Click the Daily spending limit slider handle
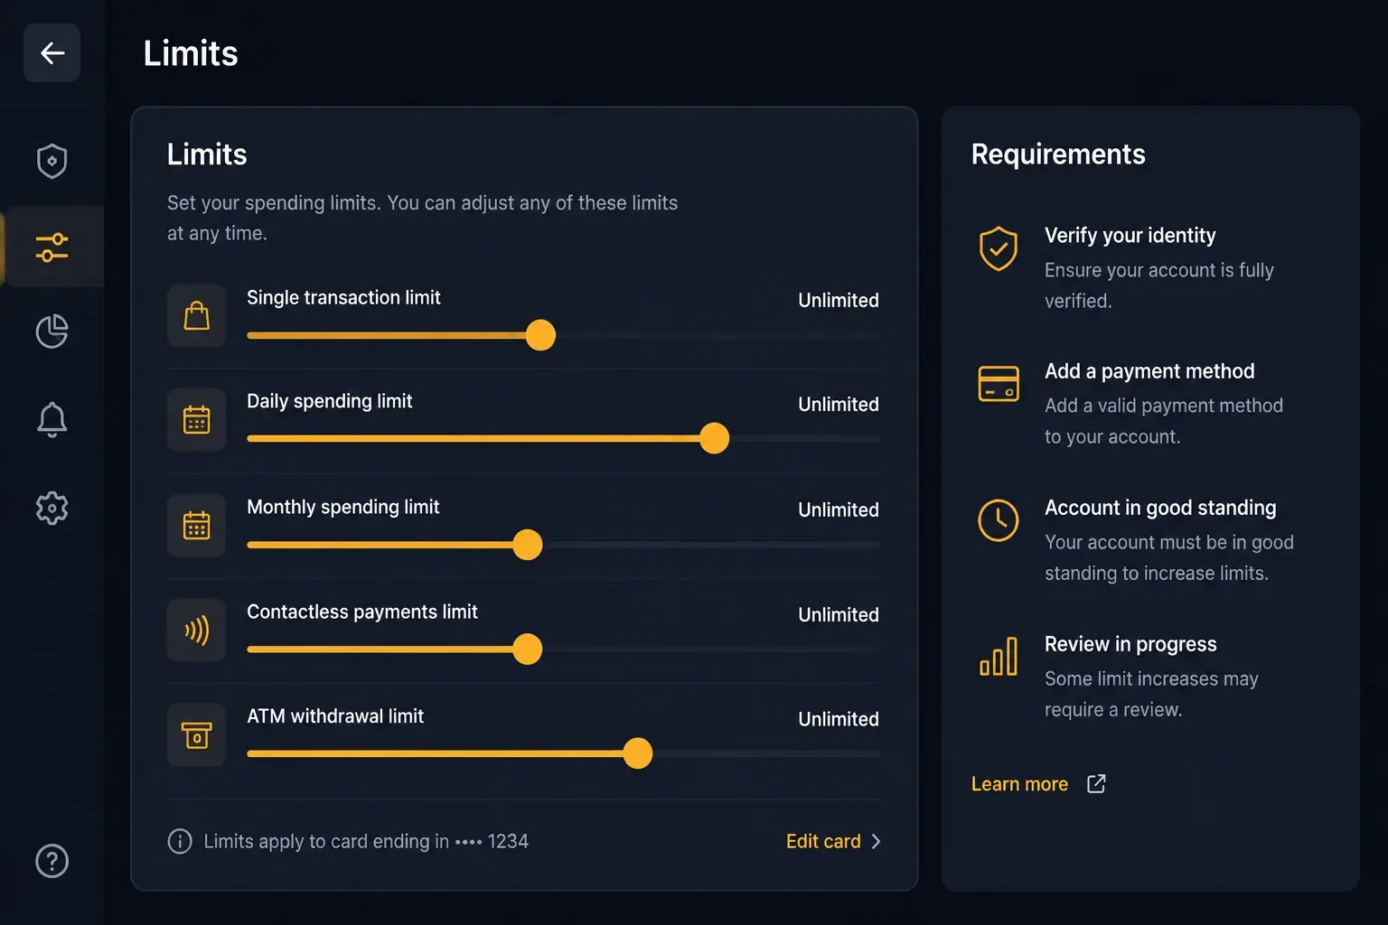This screenshot has height=925, width=1388. pyautogui.click(x=714, y=438)
